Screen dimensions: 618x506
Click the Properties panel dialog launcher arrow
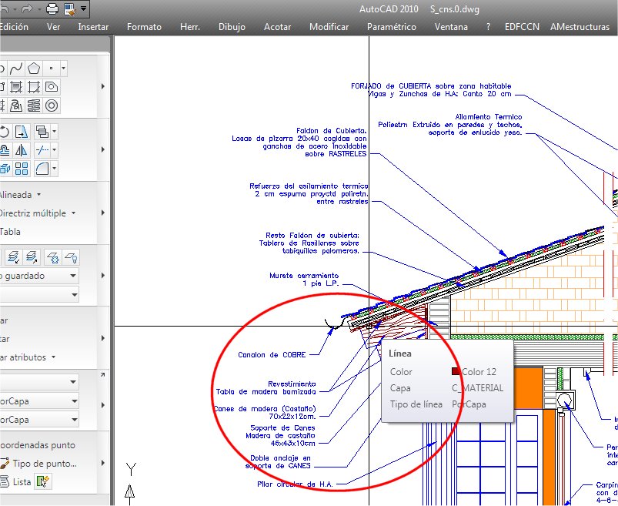102,374
